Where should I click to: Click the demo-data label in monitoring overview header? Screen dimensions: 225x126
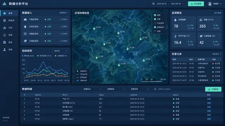[218, 13]
